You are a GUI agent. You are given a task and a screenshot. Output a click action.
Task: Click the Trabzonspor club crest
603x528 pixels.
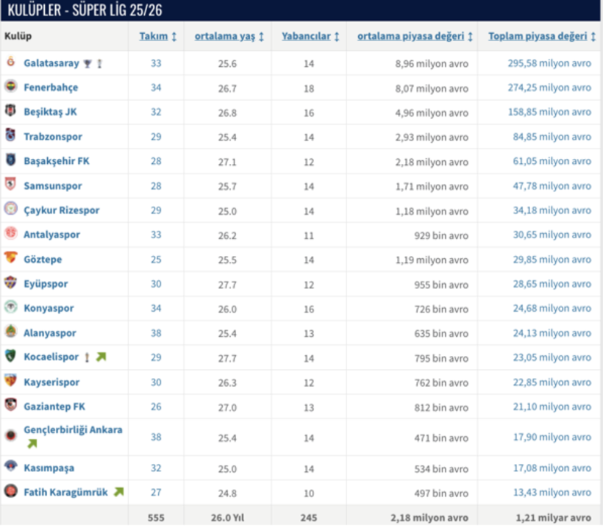point(11,135)
